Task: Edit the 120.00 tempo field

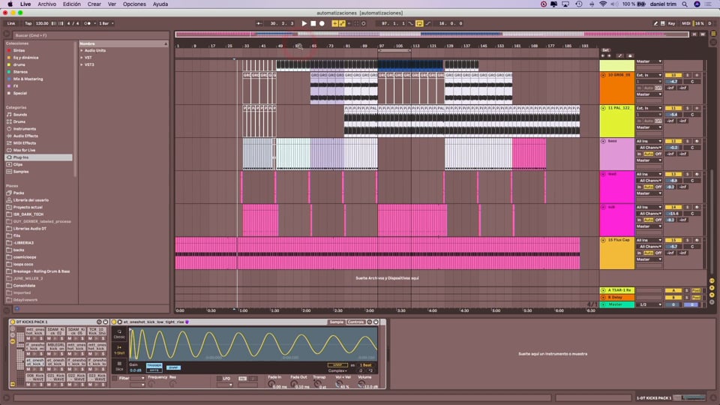Action: tap(42, 23)
